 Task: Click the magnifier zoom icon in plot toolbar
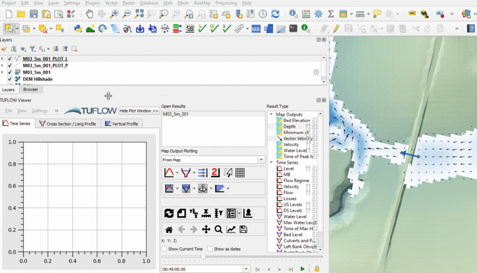tap(218, 229)
